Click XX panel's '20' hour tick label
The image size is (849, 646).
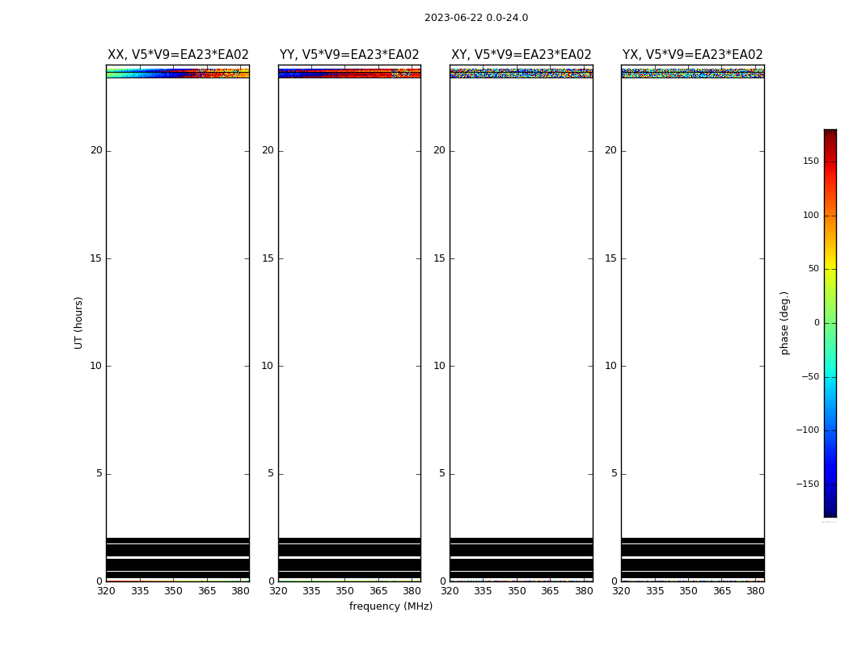click(x=96, y=150)
